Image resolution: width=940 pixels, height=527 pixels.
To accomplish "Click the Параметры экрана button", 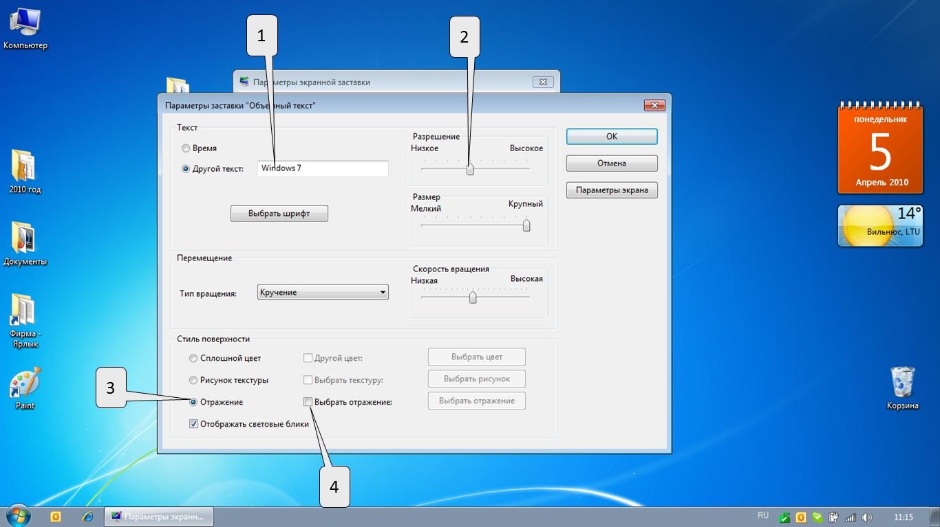I will coord(611,190).
